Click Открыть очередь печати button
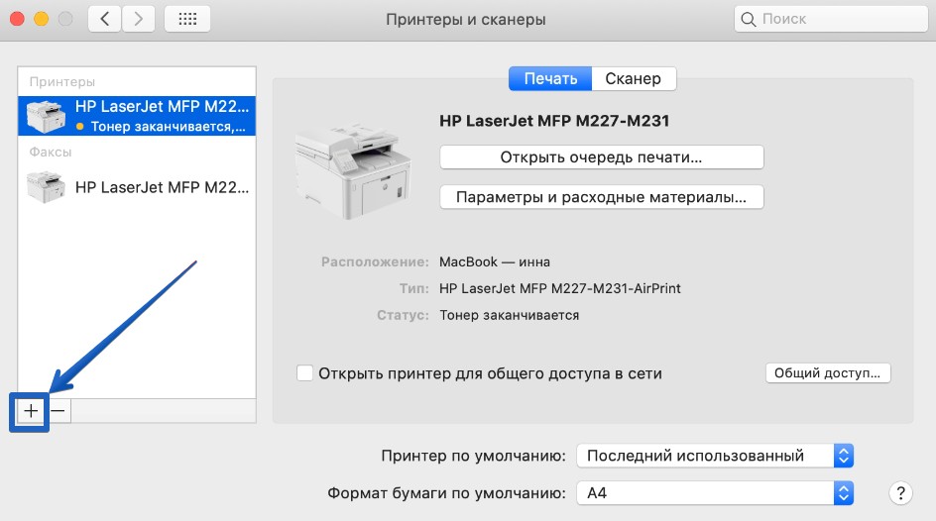936x521 pixels. [601, 157]
